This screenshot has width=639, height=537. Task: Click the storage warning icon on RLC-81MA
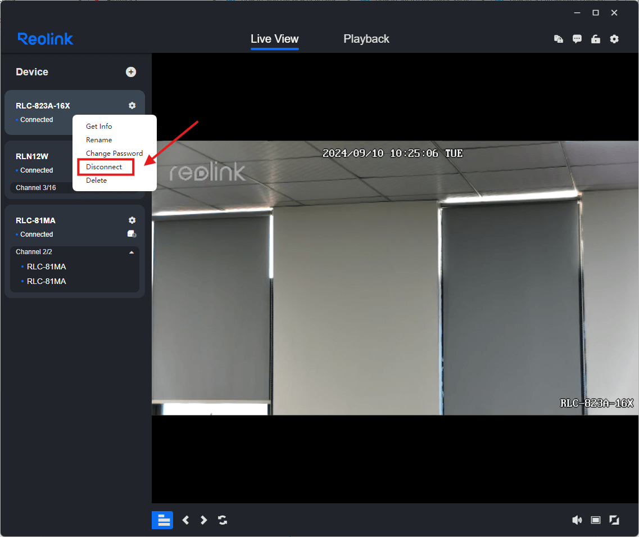click(132, 234)
